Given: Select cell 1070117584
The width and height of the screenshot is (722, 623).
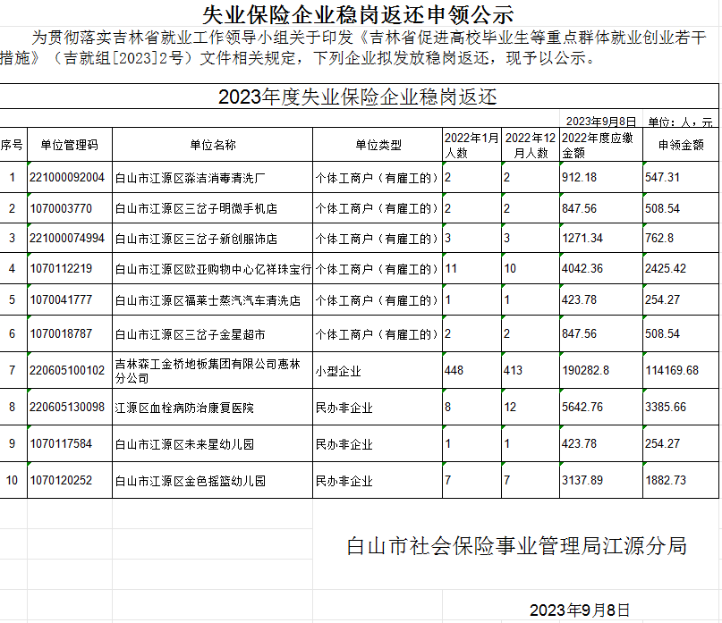Looking at the screenshot, I should (70, 443).
